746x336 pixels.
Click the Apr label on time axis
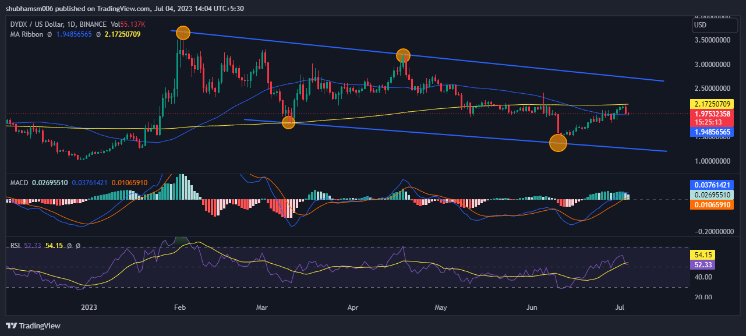point(352,307)
